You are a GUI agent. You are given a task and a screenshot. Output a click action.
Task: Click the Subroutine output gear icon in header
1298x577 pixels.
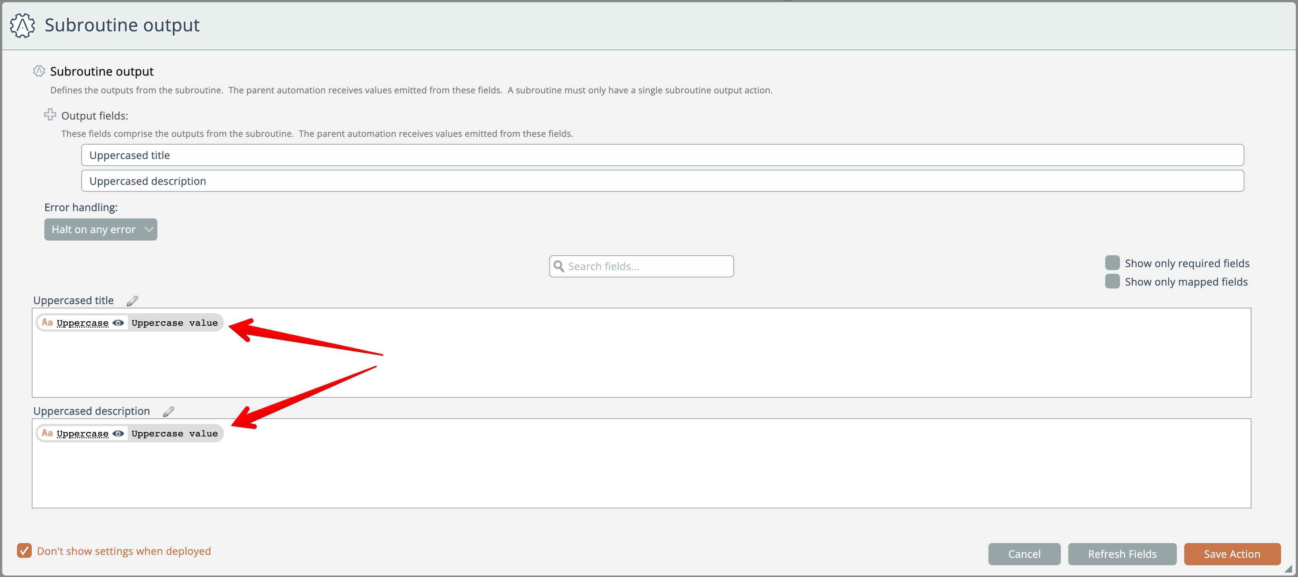tap(23, 25)
